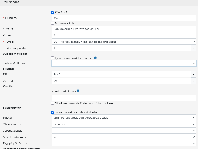Open the Veronalaisuus dropdown

point(123,131)
